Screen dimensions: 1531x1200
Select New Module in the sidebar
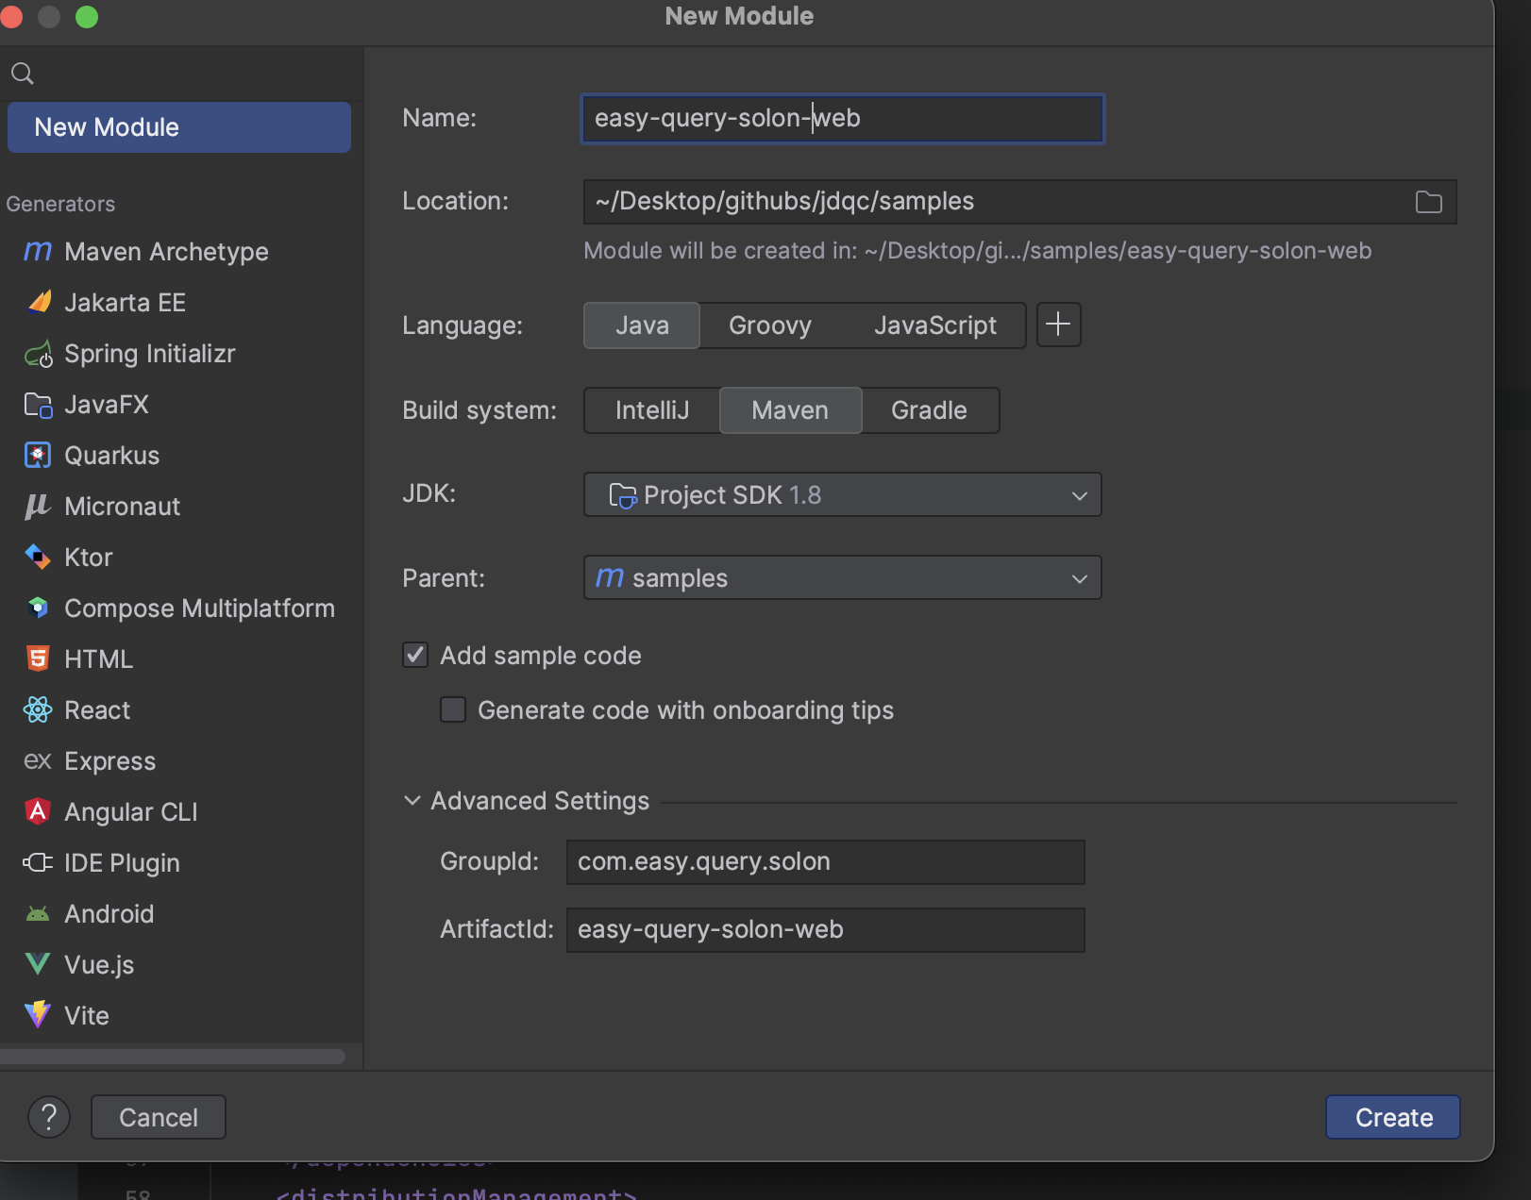pos(179,127)
